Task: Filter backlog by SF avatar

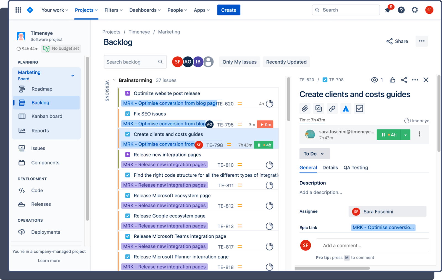Action: [177, 62]
